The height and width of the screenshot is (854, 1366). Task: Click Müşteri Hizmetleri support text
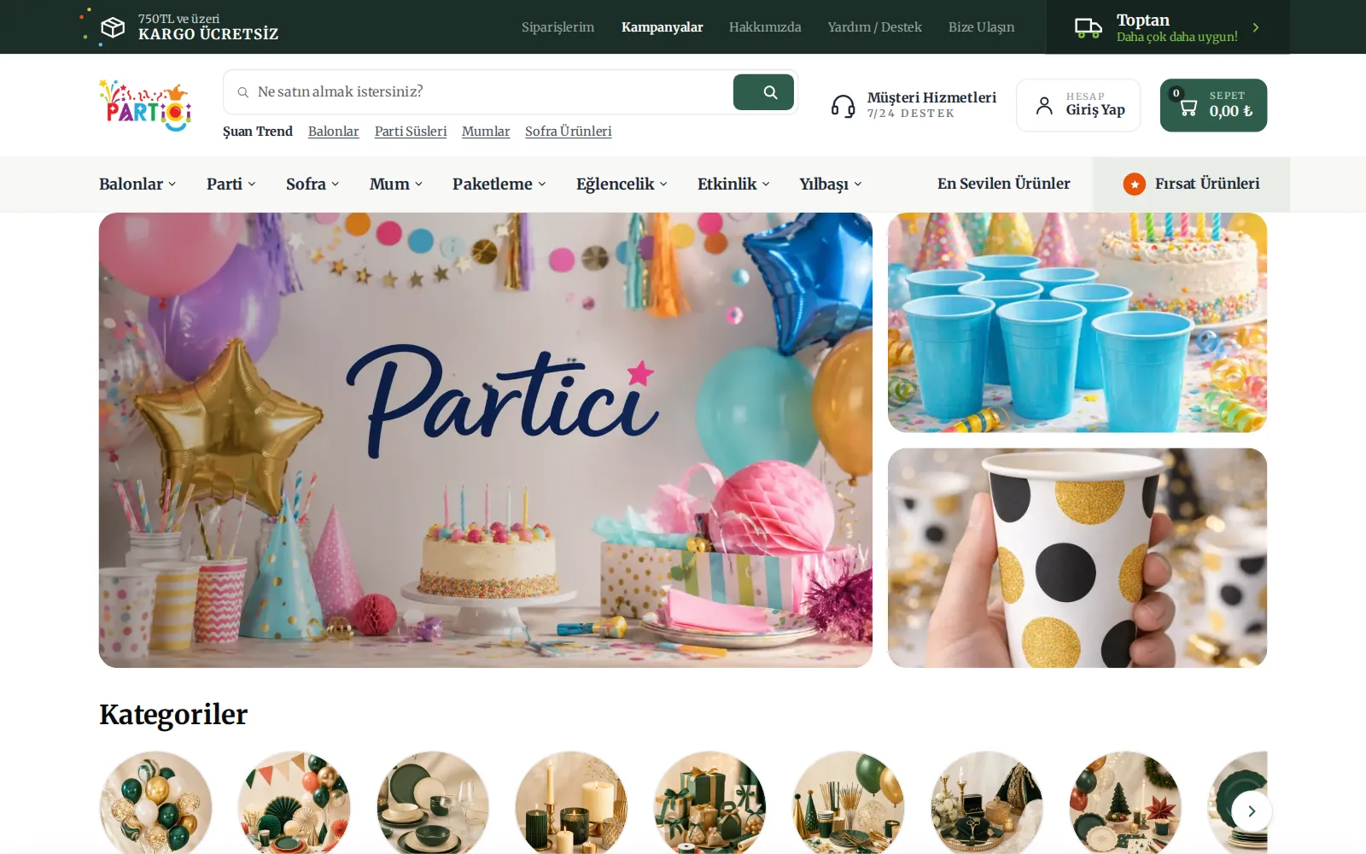pyautogui.click(x=931, y=97)
